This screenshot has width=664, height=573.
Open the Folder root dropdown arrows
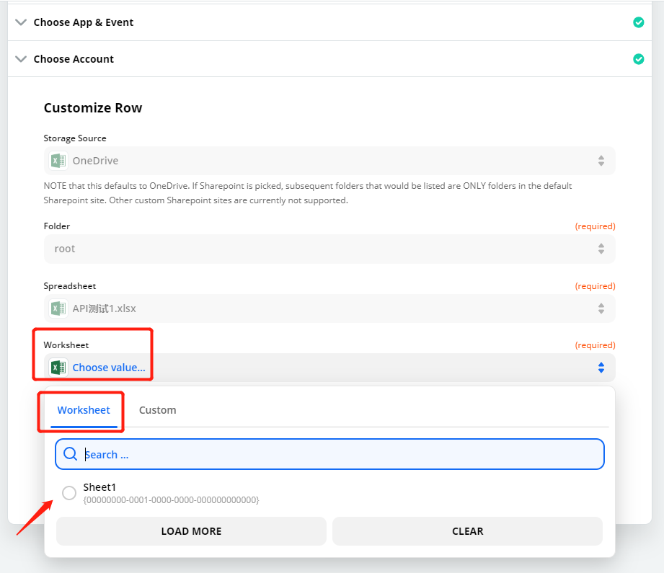point(601,249)
